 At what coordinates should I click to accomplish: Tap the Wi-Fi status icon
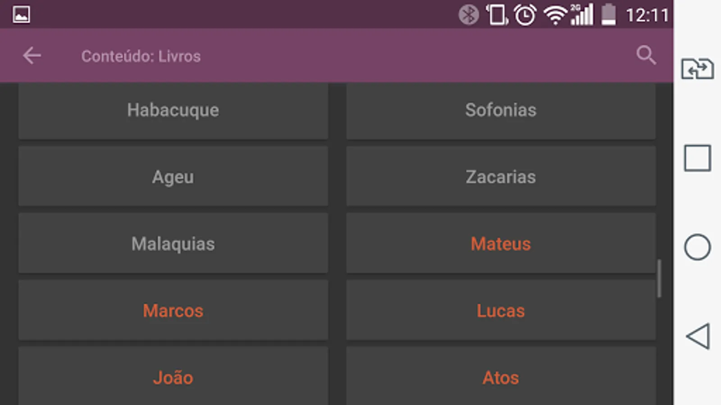(x=555, y=15)
